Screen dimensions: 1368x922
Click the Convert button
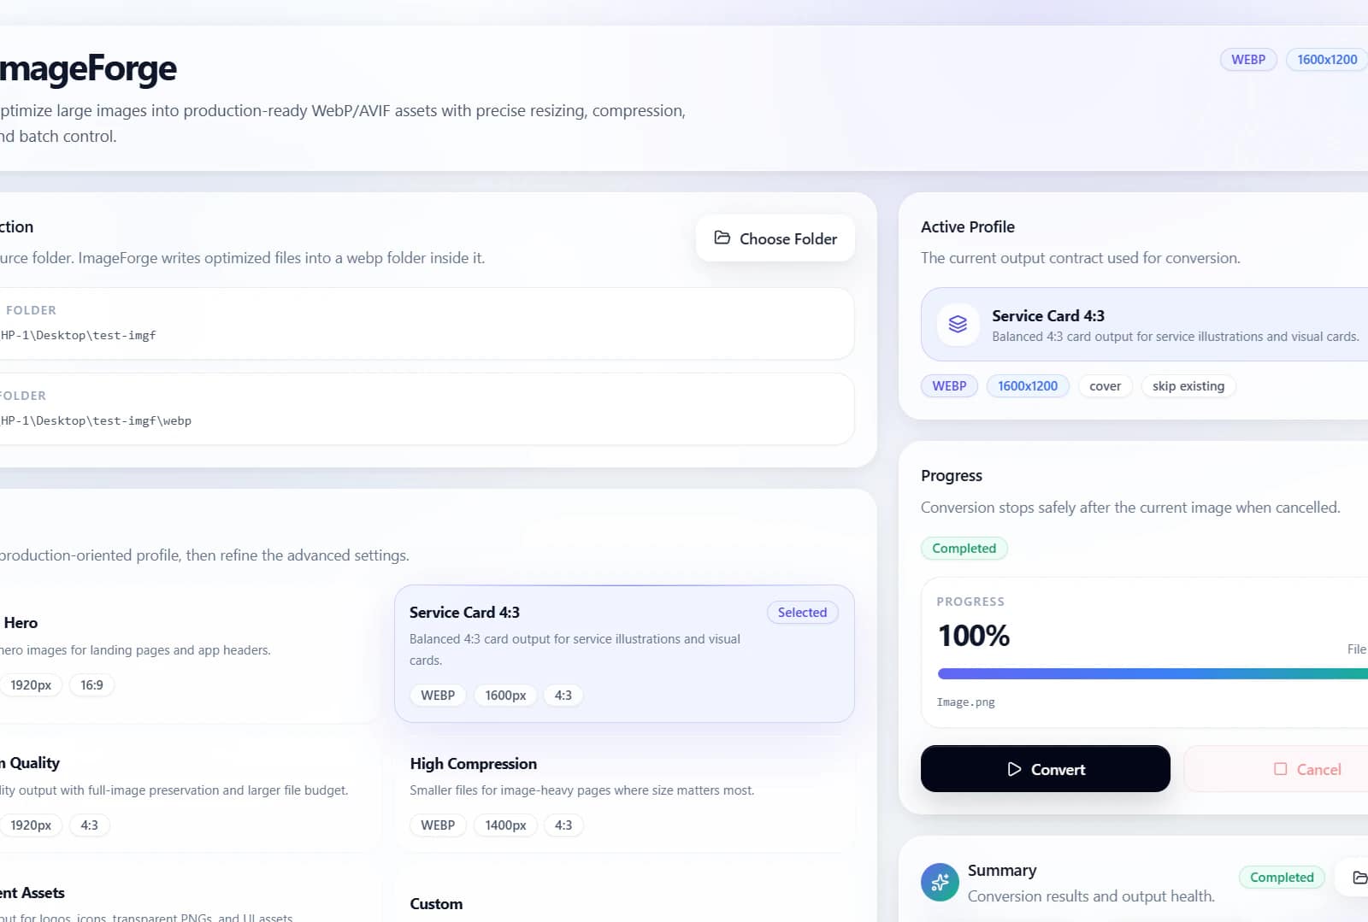click(1045, 769)
